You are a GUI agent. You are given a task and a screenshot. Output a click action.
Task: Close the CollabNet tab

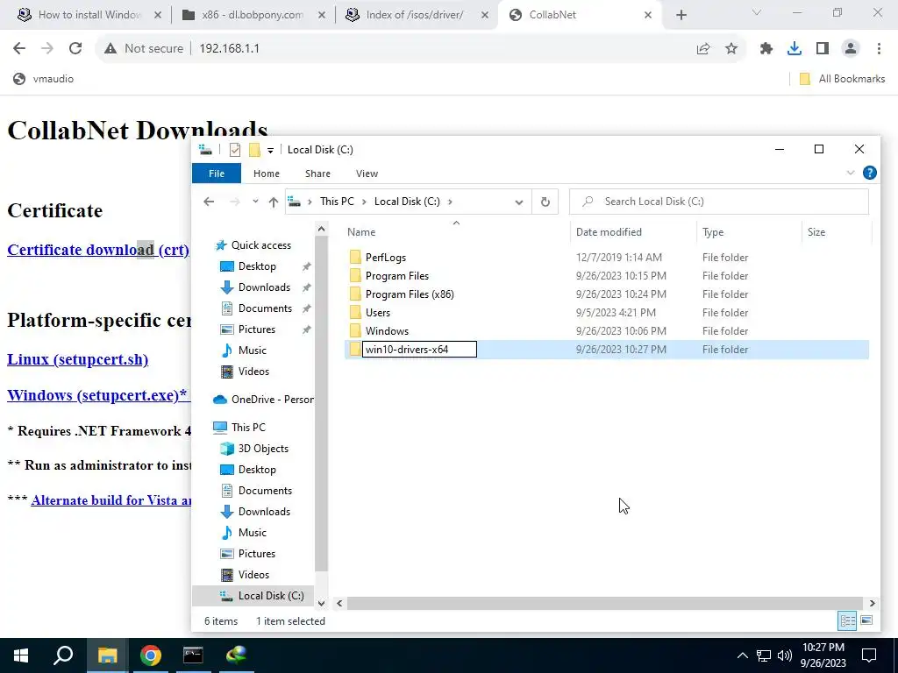pos(648,15)
